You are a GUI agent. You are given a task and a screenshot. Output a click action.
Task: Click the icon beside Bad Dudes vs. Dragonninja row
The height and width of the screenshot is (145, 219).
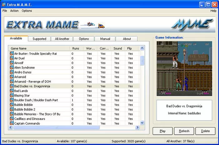click(12, 86)
